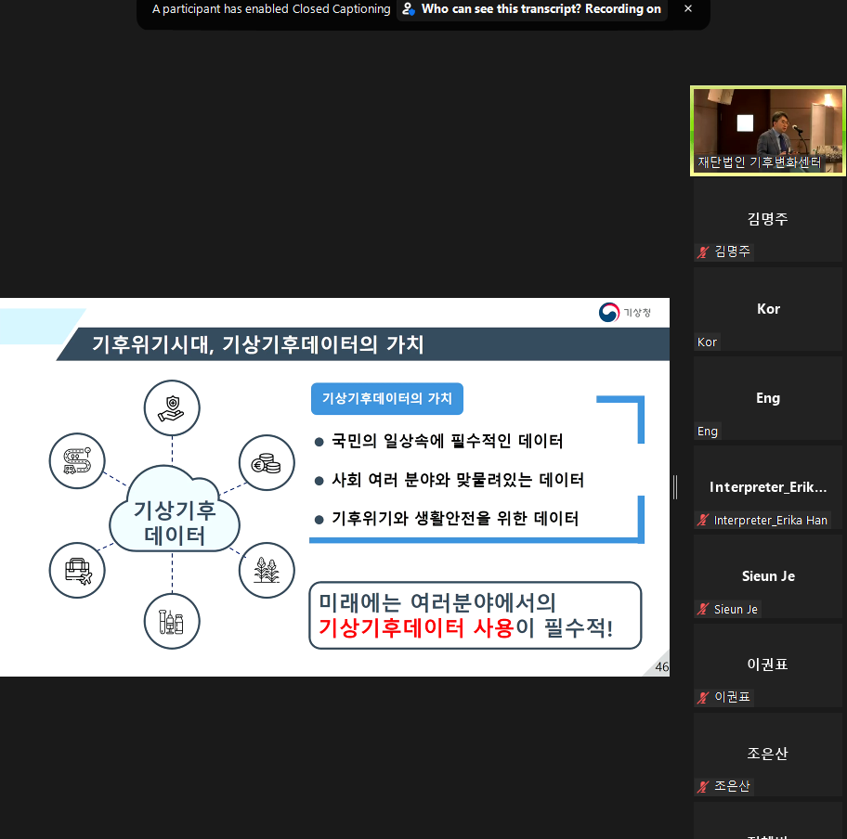Viewport: 847px width, 839px height.
Task: Click the bus route transport icon on the slide
Action: pyautogui.click(x=77, y=460)
